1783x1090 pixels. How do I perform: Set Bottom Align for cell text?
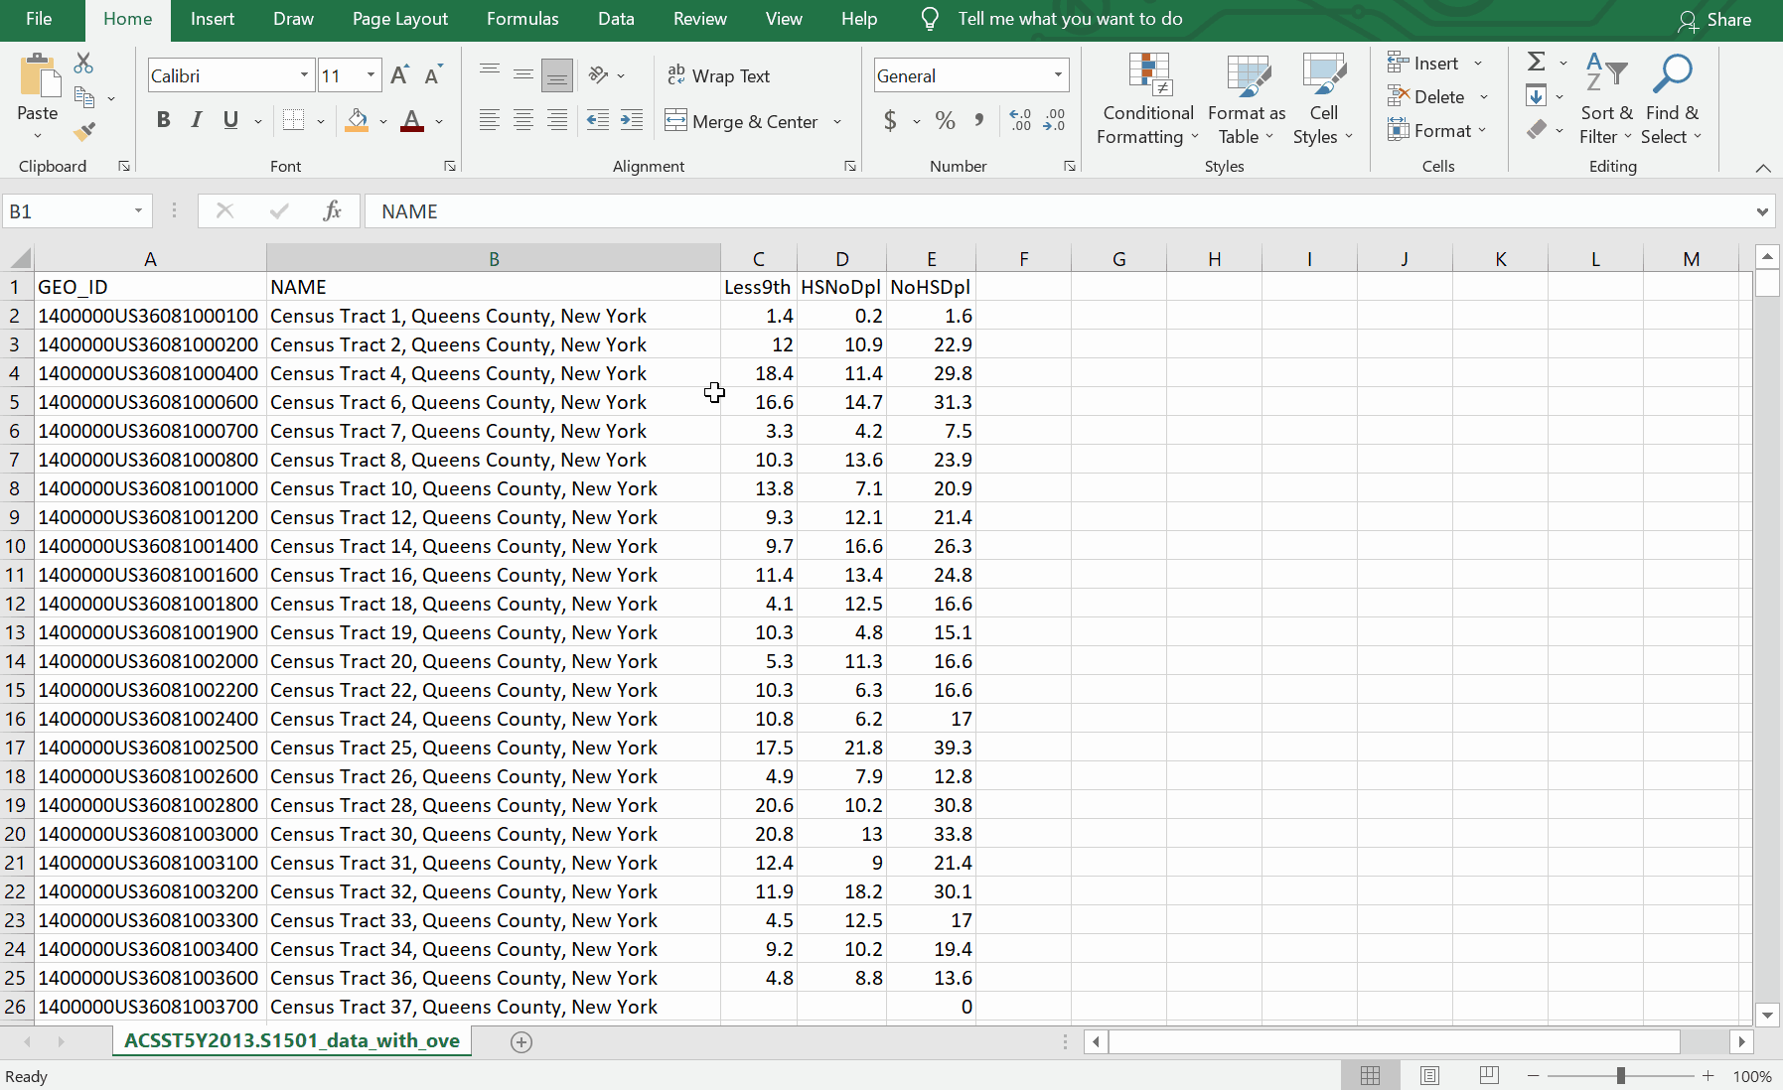click(557, 74)
